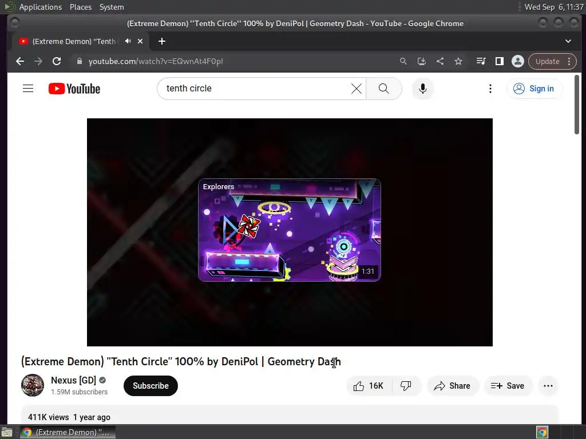
Task: Open Chrome media controls icon
Action: 481,61
